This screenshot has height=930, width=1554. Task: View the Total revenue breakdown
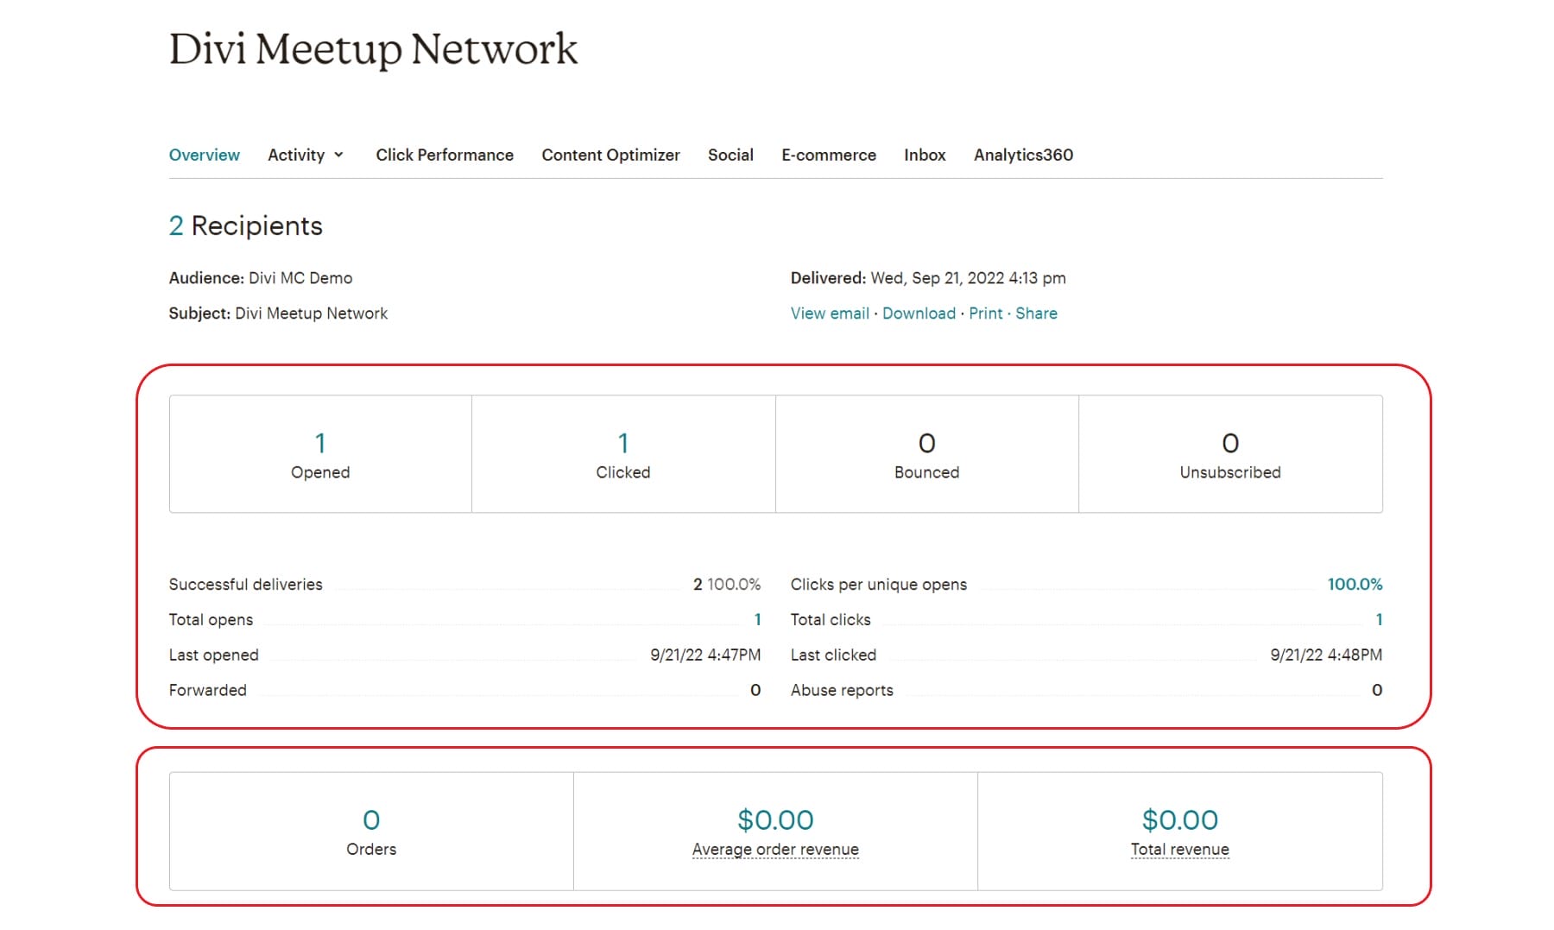[1179, 849]
